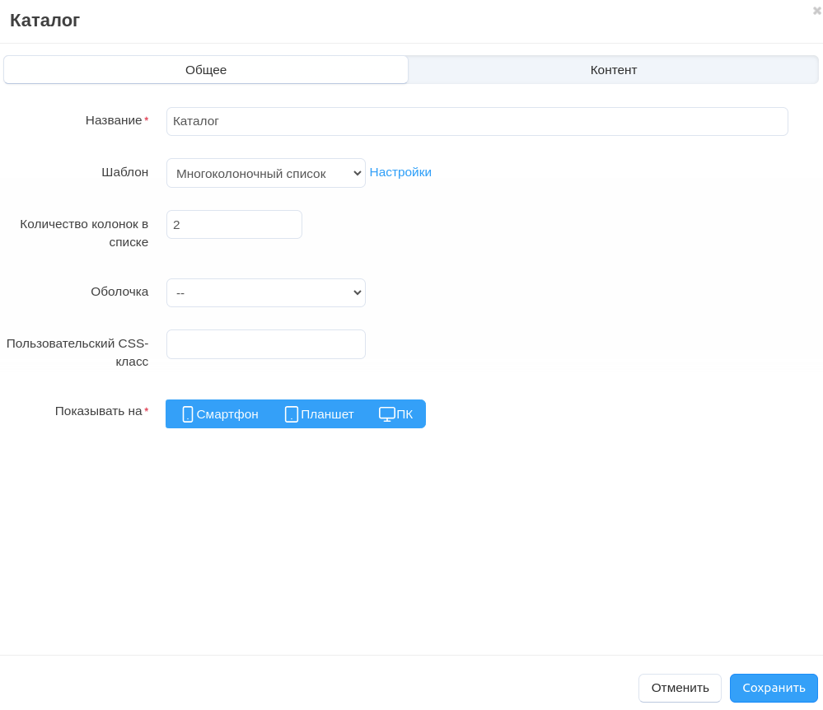Focus the Название text field
Screen dimensions: 823x710
click(477, 121)
